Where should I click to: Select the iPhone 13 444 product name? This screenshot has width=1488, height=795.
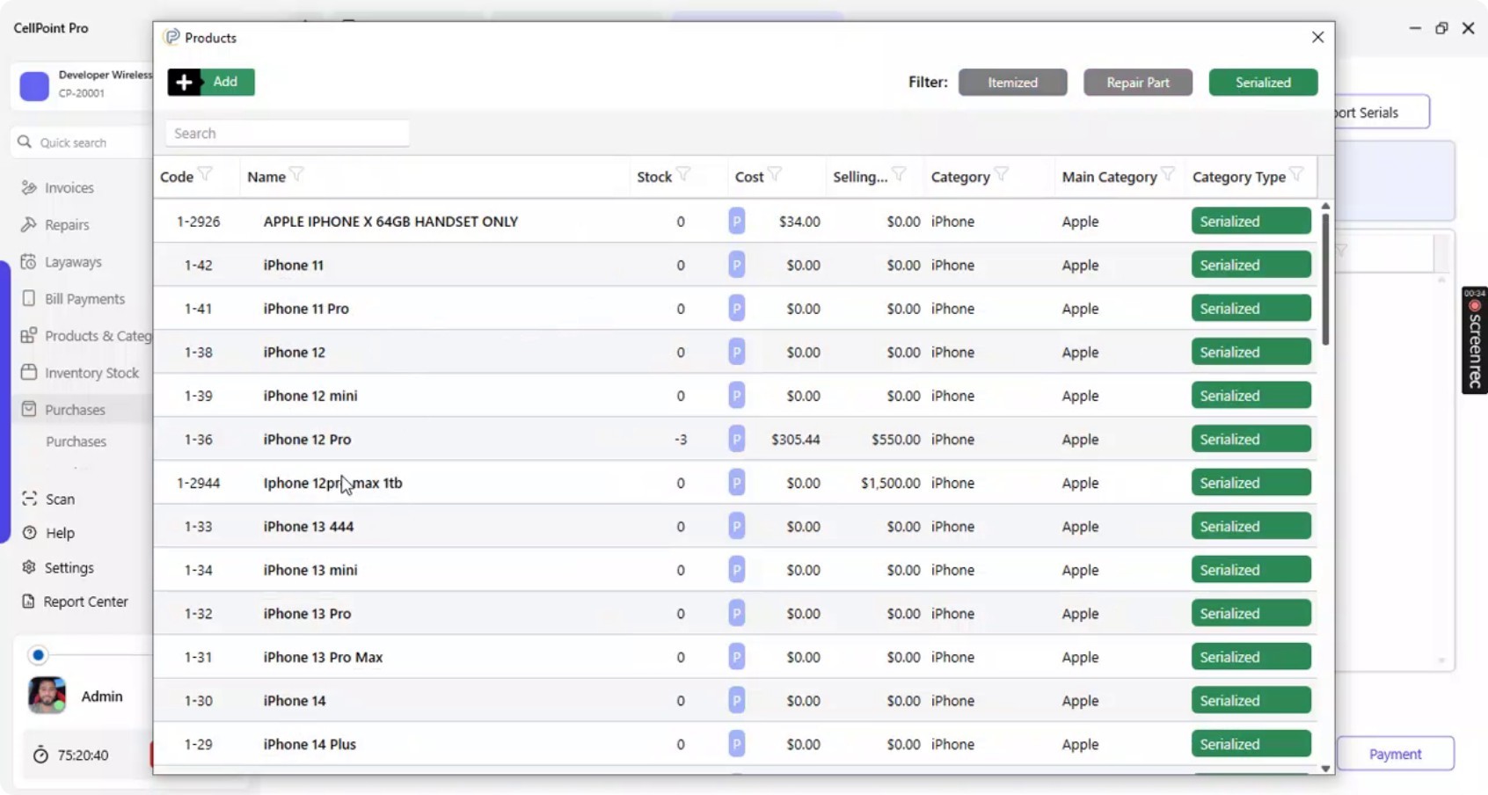[308, 526]
